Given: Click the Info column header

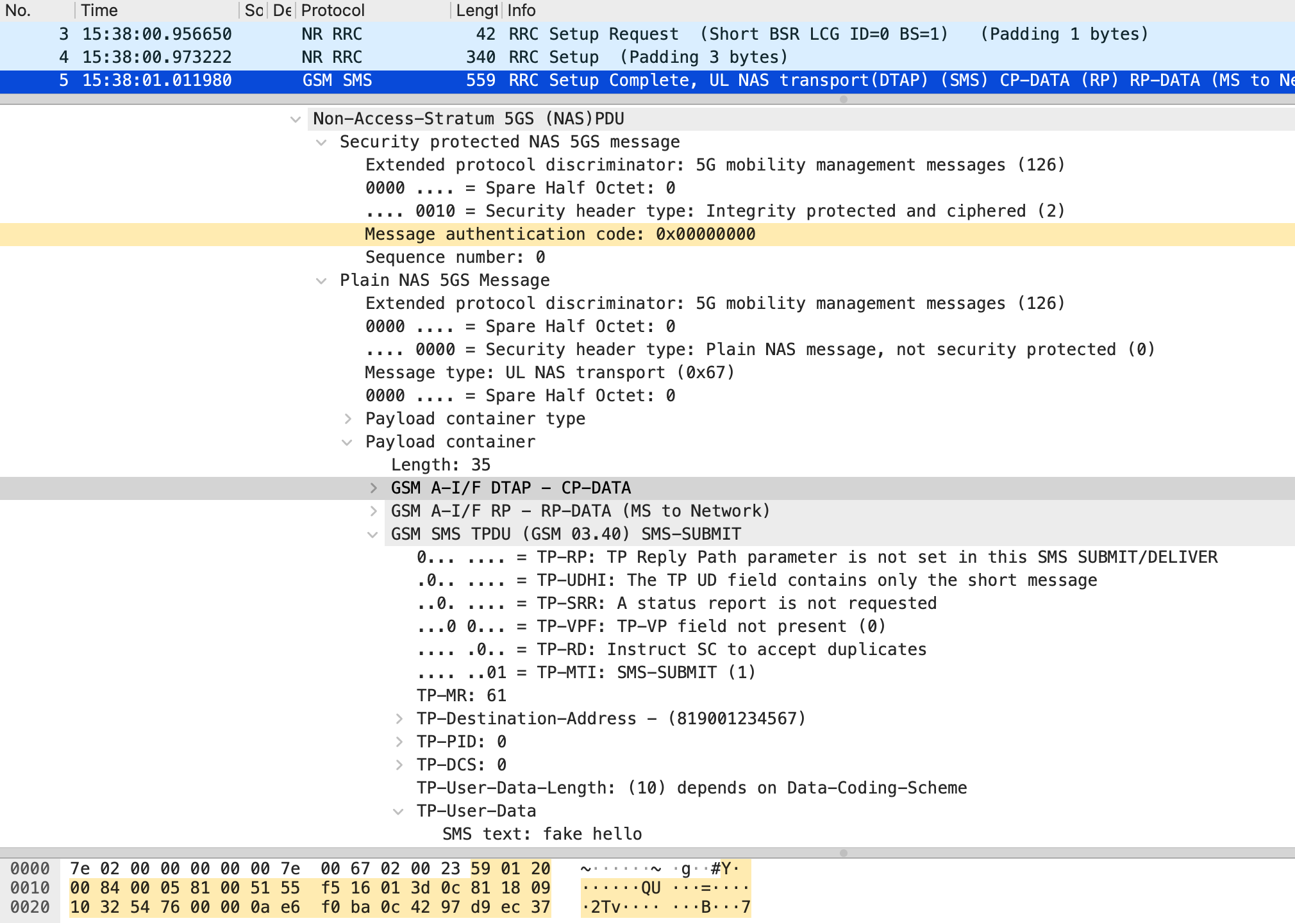Looking at the screenshot, I should coord(521,10).
